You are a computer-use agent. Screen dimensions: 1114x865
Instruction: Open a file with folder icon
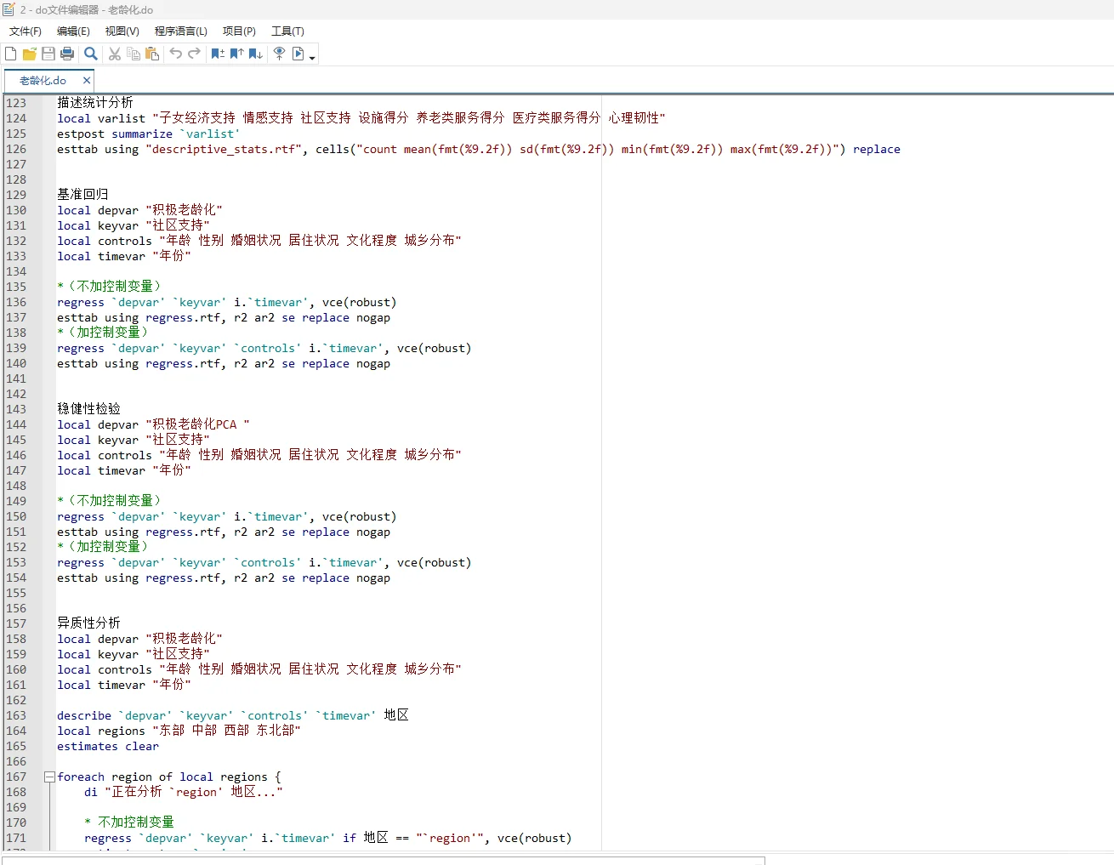(x=30, y=54)
